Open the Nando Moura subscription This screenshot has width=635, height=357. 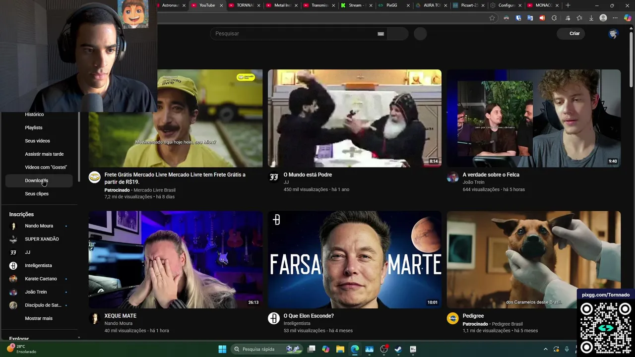(39, 226)
